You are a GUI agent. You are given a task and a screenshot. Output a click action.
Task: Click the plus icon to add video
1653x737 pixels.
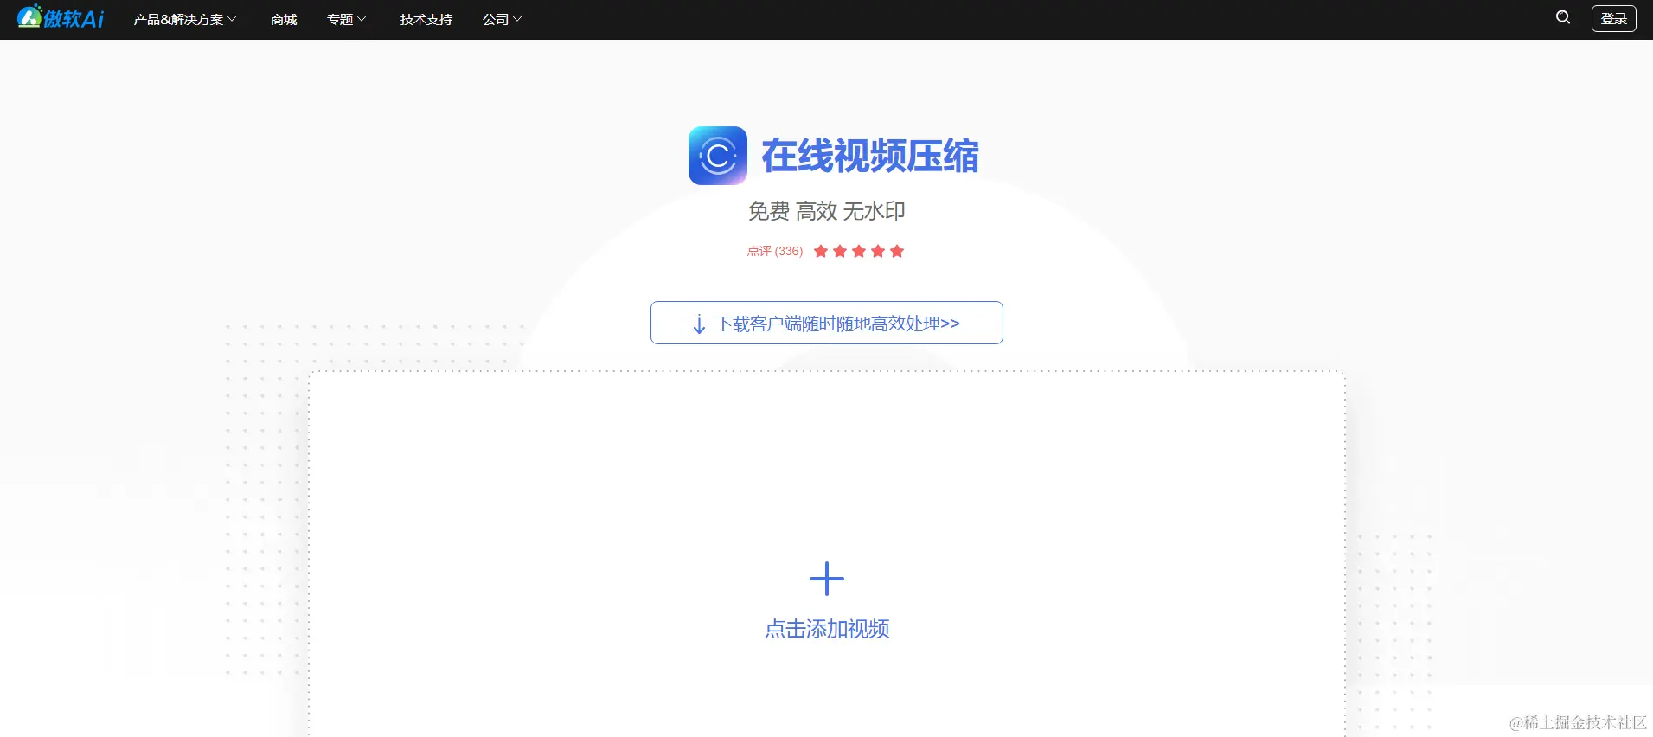coord(827,579)
